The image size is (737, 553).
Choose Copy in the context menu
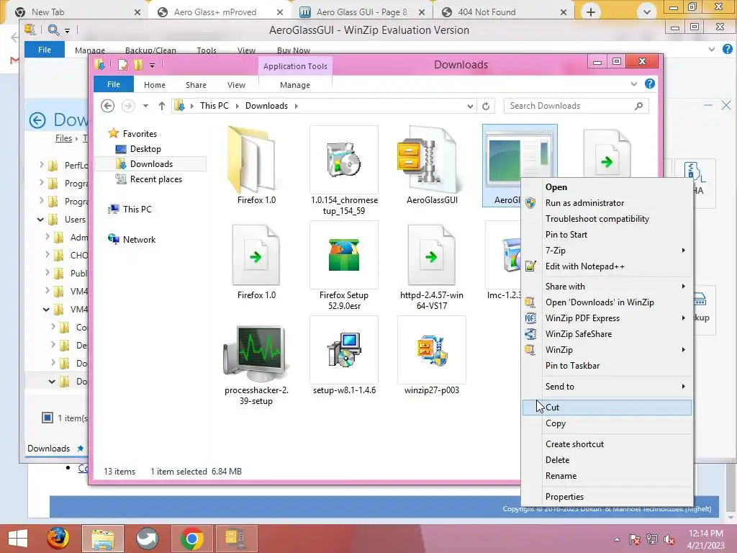[x=607, y=423]
